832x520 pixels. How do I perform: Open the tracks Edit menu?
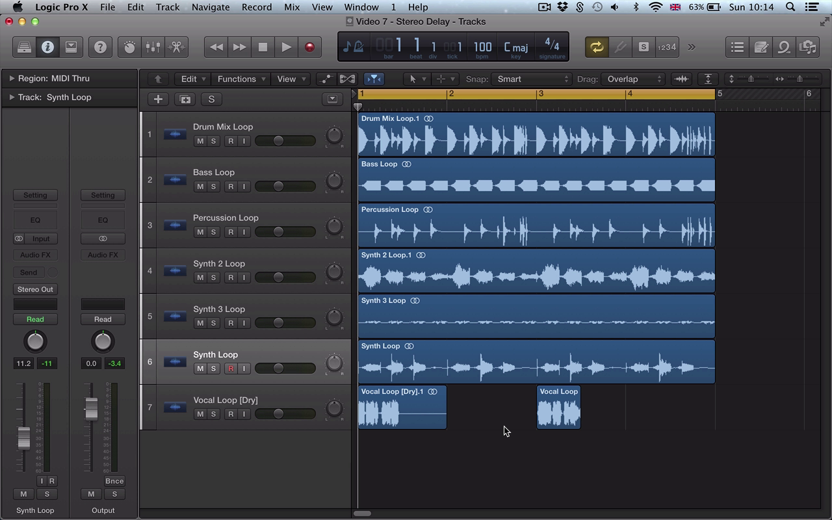pos(192,79)
